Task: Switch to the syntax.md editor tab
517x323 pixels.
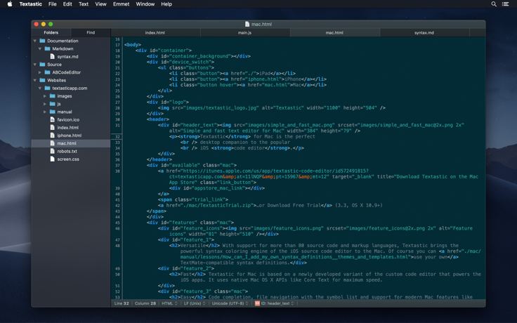Action: 424,32
